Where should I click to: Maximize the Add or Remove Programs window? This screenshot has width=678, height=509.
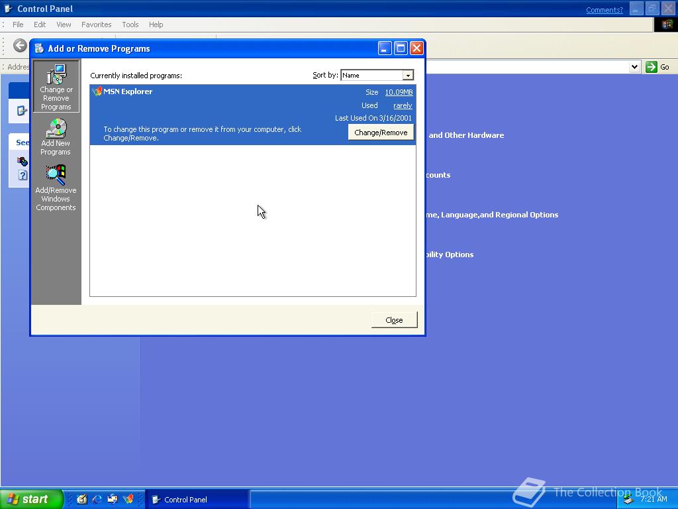click(x=401, y=48)
